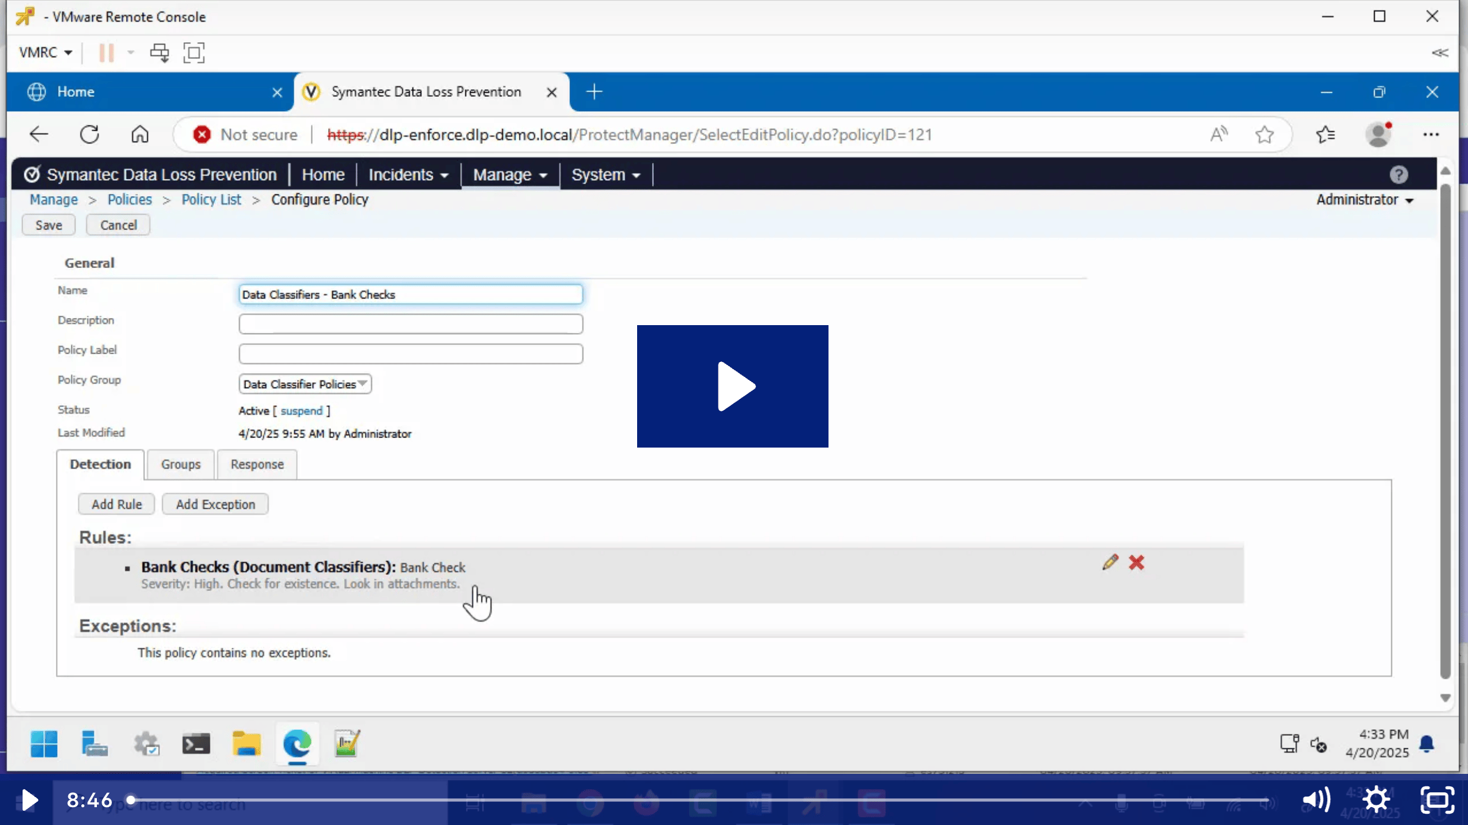This screenshot has height=825, width=1468.
Task: Click the pencil icon to edit the Bank Checks rule
Action: click(x=1110, y=562)
